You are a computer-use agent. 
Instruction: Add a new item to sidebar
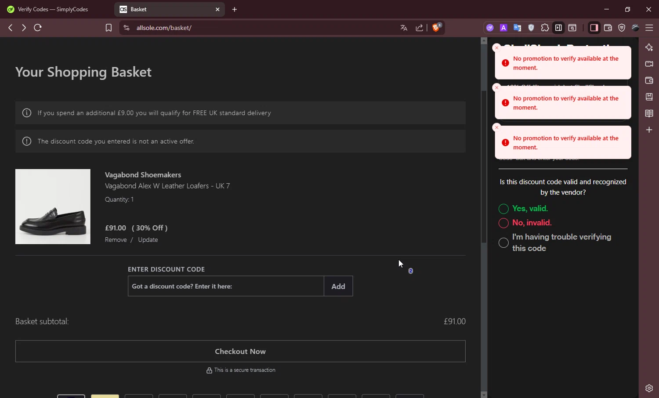[x=649, y=130]
